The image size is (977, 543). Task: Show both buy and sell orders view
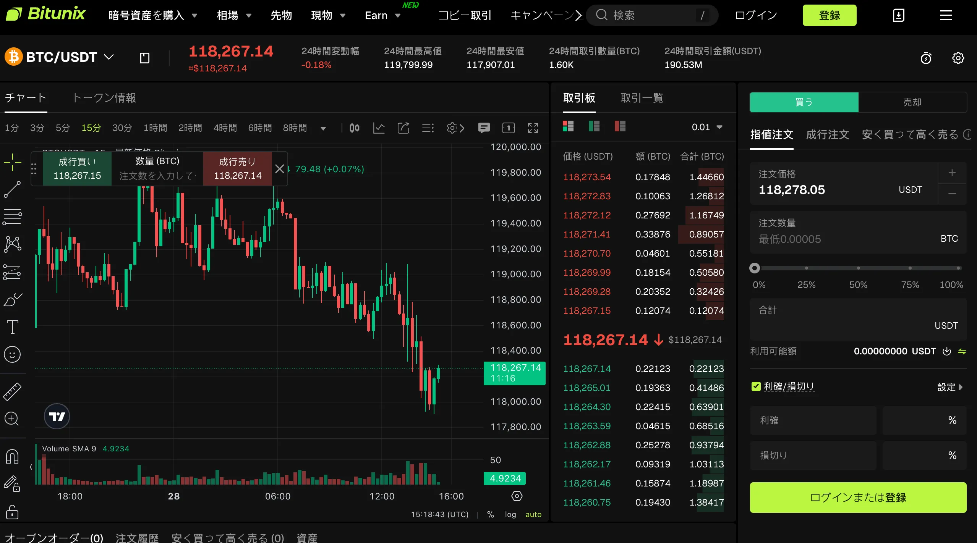tap(568, 126)
